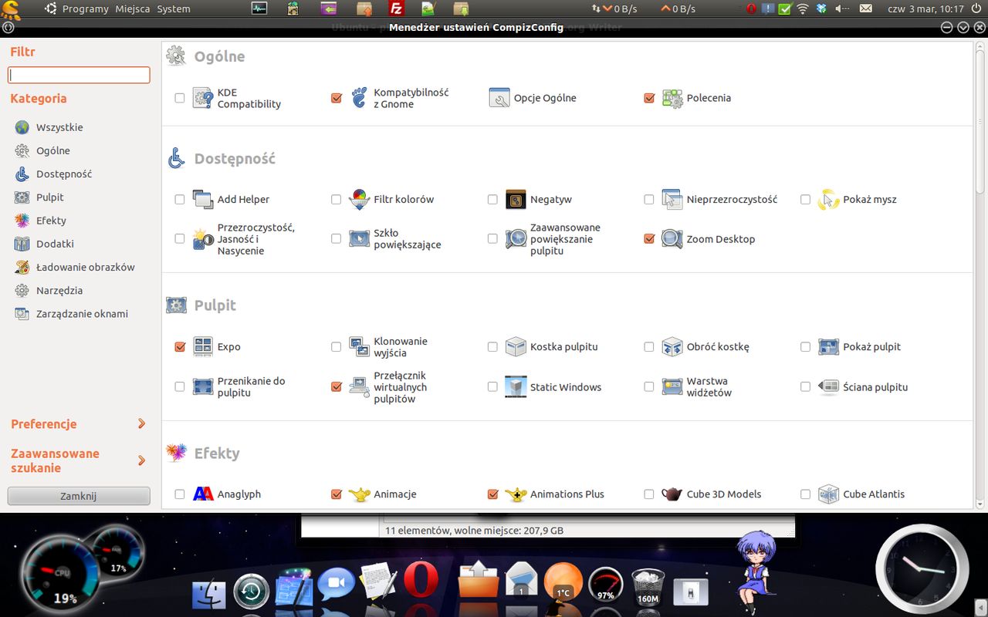988x617 pixels.
Task: Open the Ściana pulpitu plugin icon
Action: (829, 387)
